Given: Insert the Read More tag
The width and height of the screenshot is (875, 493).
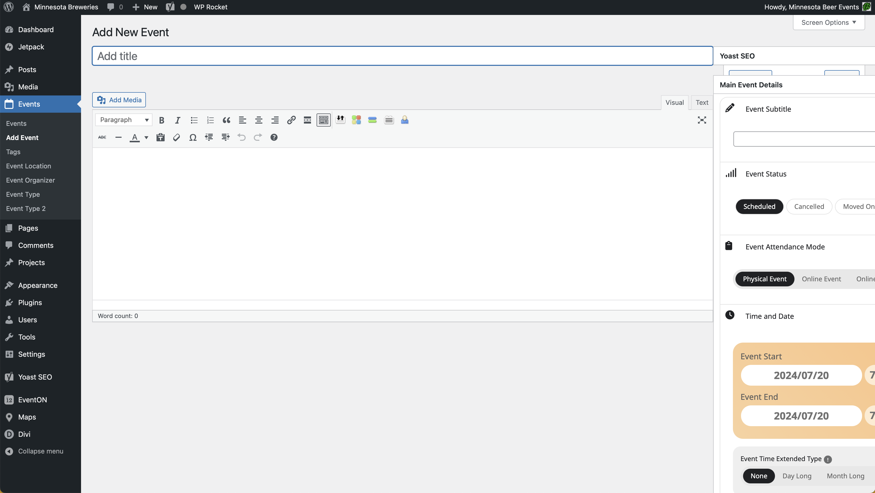Looking at the screenshot, I should 307,120.
